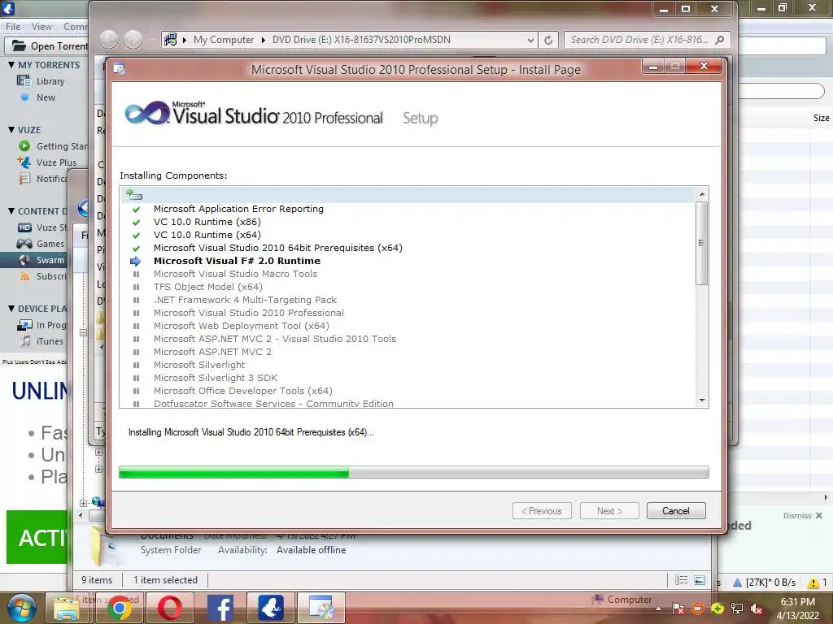Open Vuze frog icon on taskbar
Screen dimensions: 833x624
(271, 608)
